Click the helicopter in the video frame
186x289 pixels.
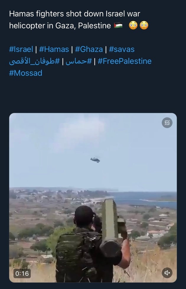(x=95, y=160)
